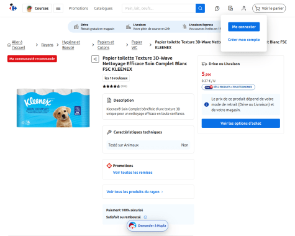Click the Description heading text
295x236 pixels.
124,101
